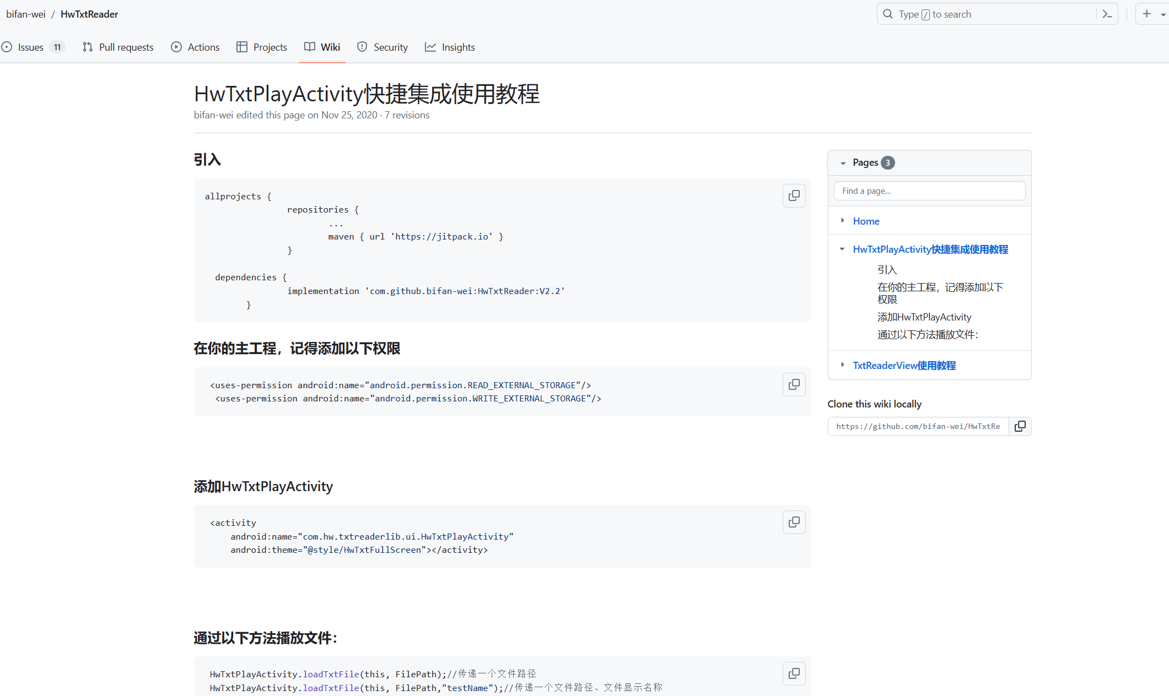Viewport: 1169px width, 696px height.
Task: Select the Wiki tab
Action: coord(322,47)
